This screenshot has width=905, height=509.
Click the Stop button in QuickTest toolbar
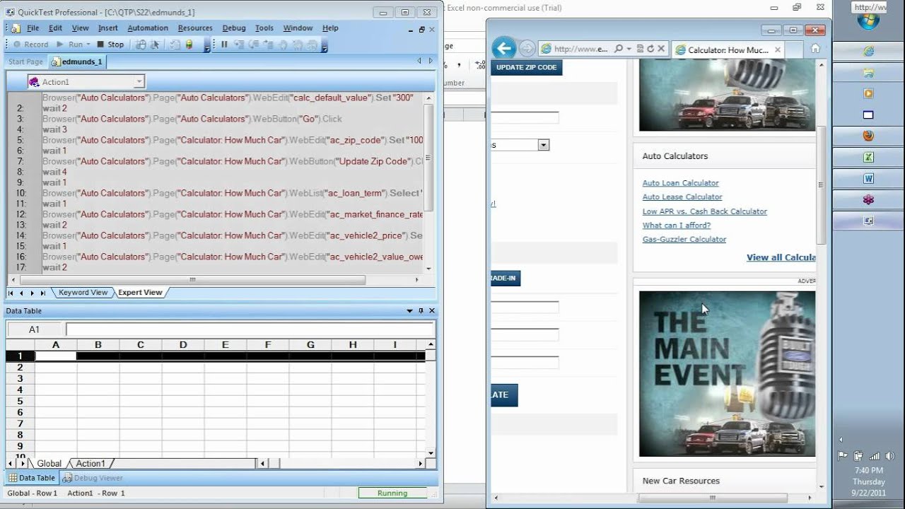pos(110,45)
